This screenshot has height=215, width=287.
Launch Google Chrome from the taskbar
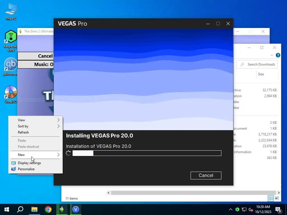point(48,209)
